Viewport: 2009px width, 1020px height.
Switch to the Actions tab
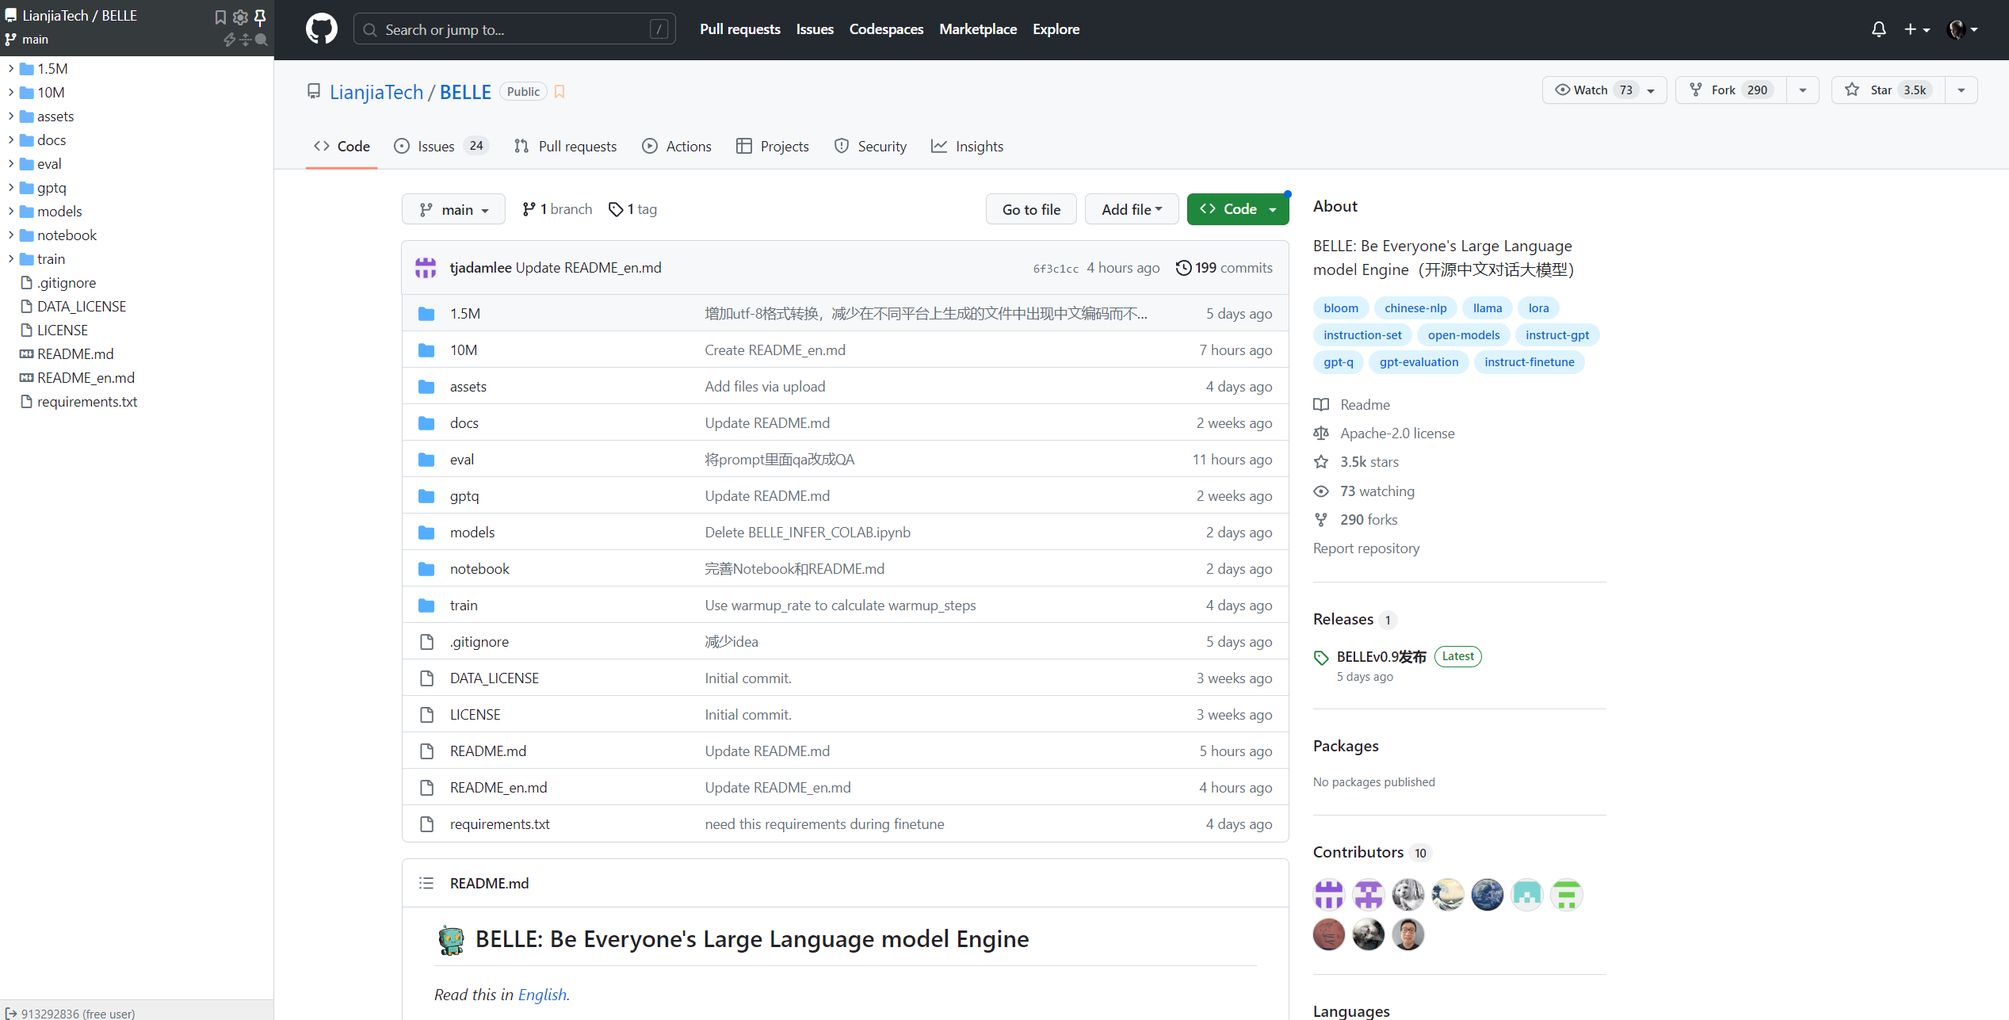coord(677,146)
